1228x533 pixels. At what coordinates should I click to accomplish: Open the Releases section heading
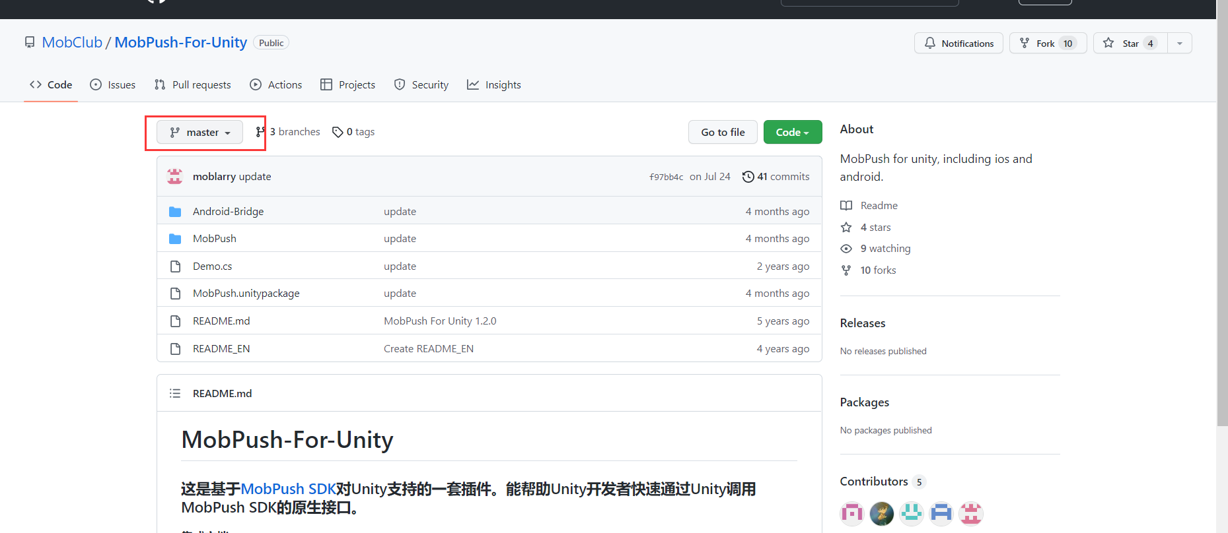[862, 323]
